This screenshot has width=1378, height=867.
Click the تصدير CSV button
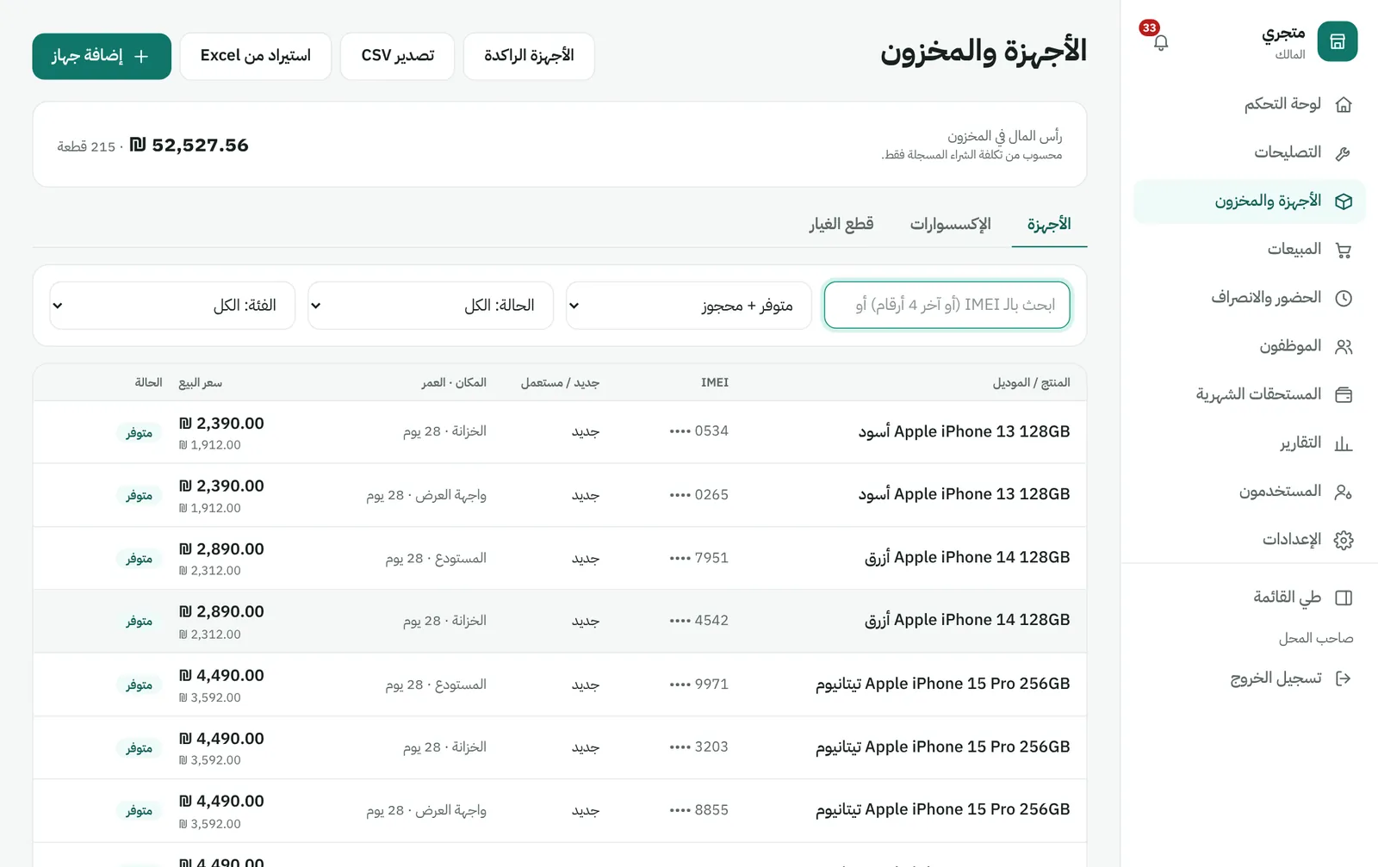point(397,56)
